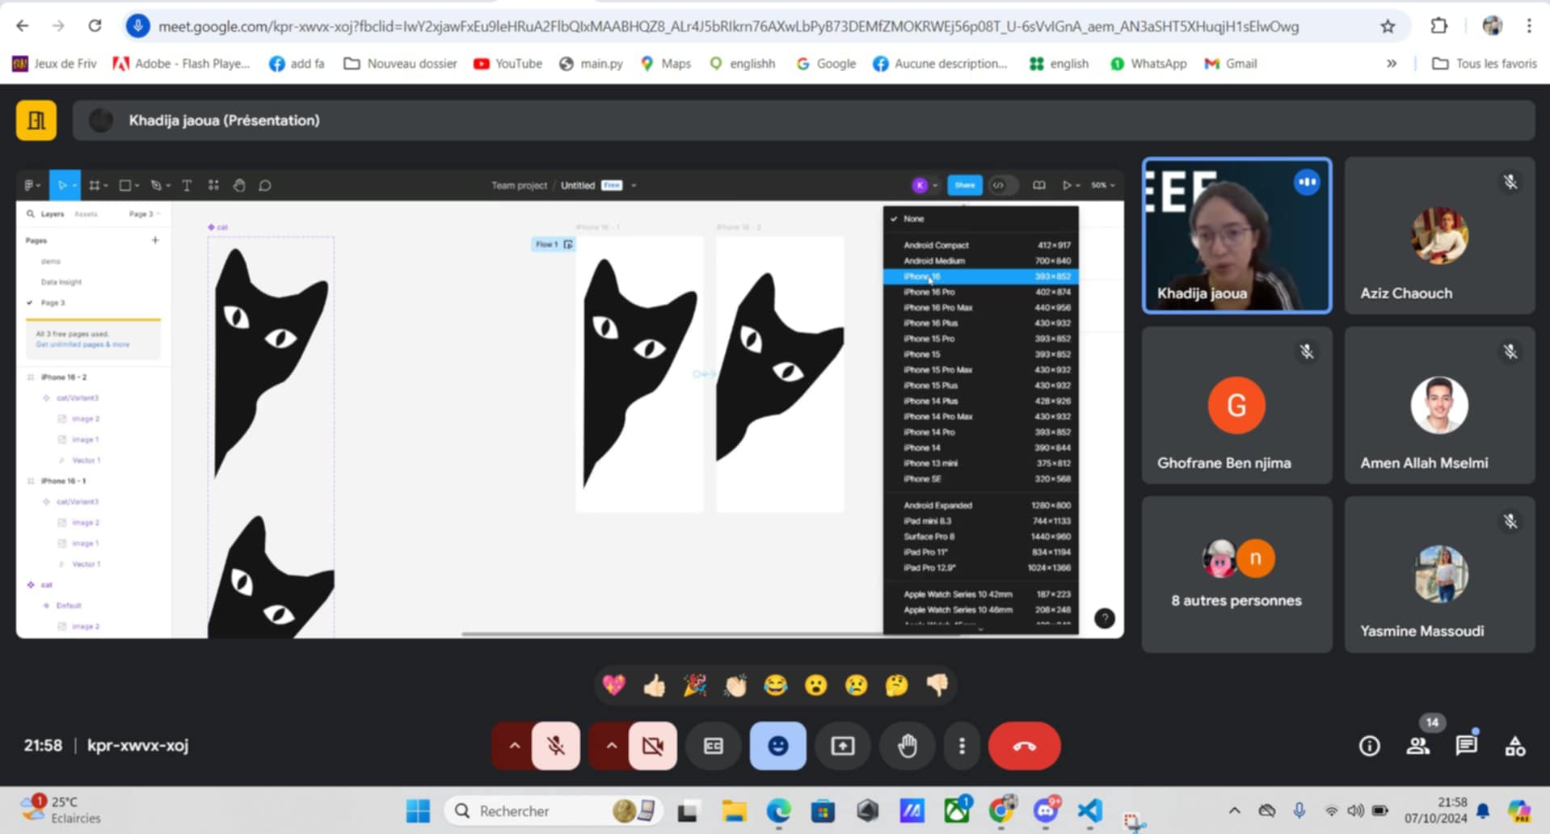The image size is (1550, 834).
Task: Choose iPhone SE device preset
Action: pyautogui.click(x=980, y=479)
